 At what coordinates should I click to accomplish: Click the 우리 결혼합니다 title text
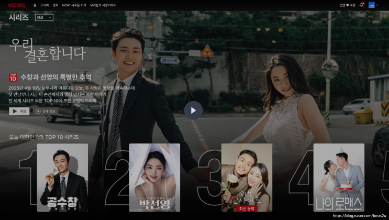48,50
